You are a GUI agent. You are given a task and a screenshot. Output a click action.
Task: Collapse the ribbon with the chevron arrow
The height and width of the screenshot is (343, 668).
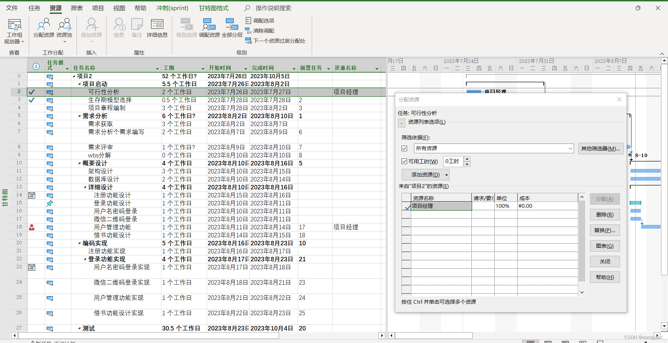click(662, 54)
